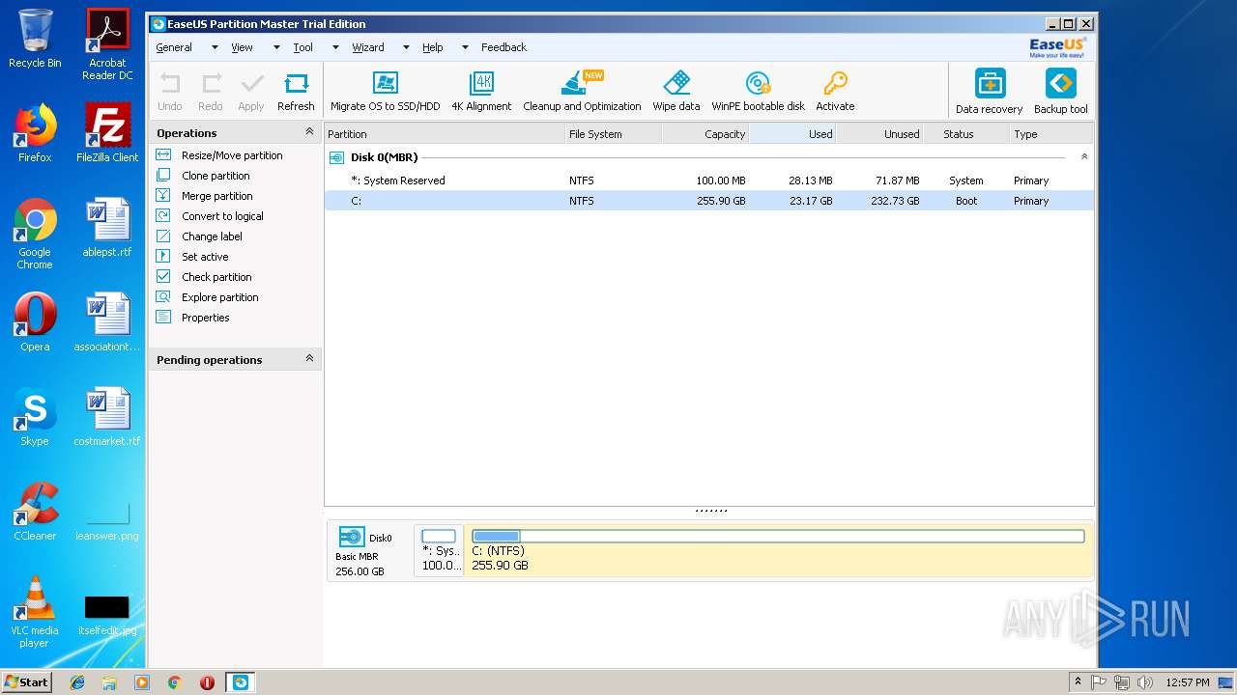Click the EaseUS logo
Screen dimensions: 1237x695
tap(1057, 47)
